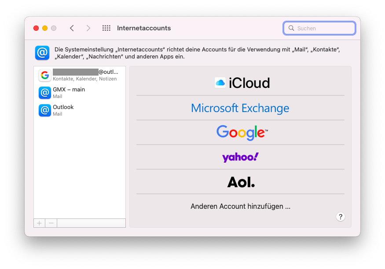
Task: Add account with the plus button
Action: (39, 223)
